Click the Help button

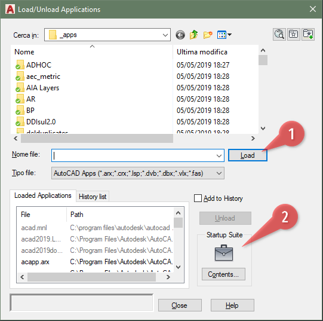point(232,305)
